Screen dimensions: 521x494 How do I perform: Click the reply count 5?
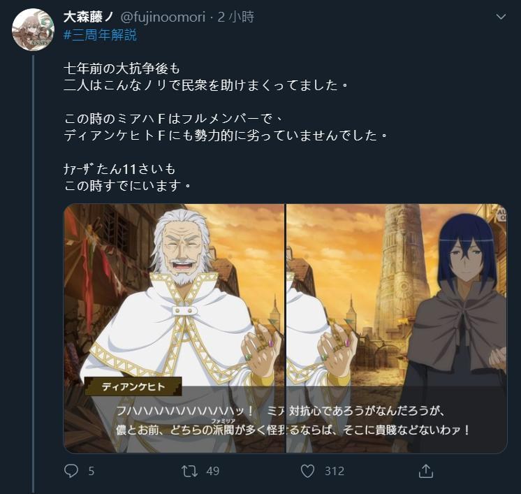click(91, 471)
